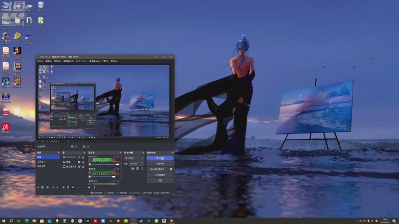399x224 pixels.
Task: Move source up in Sources dock
Action: pyautogui.click(x=78, y=188)
